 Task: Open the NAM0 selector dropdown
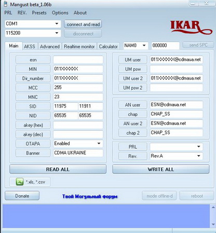coord(136,46)
